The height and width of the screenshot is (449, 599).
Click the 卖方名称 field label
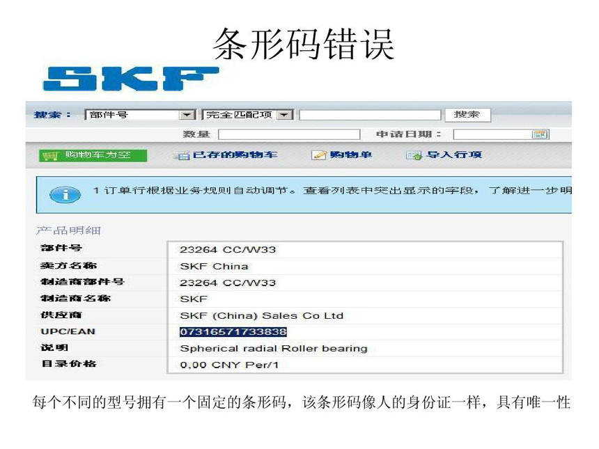tap(69, 265)
